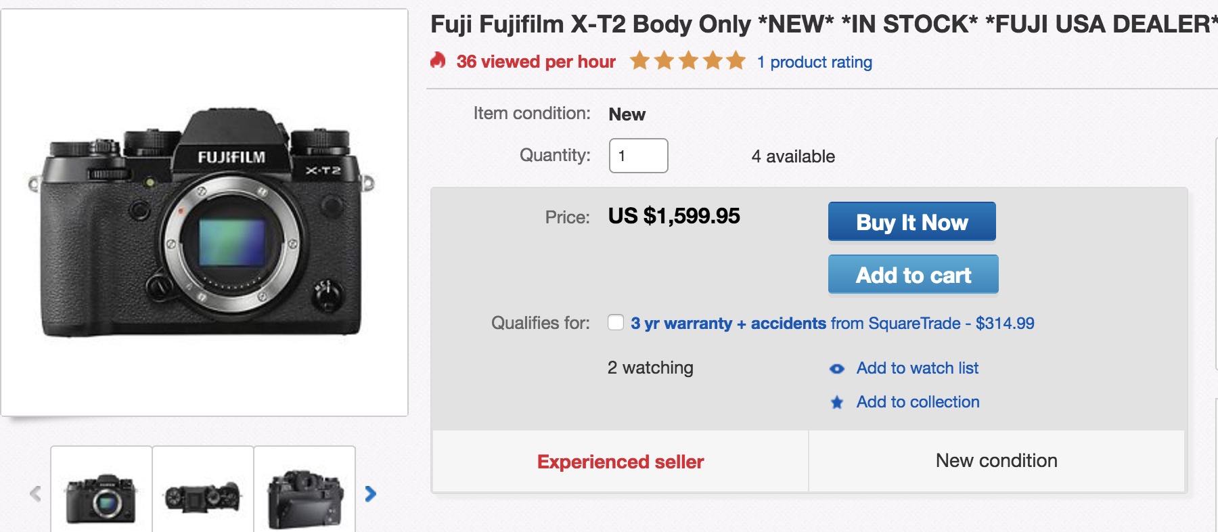
Task: Click the Add to cart button
Action: (913, 274)
